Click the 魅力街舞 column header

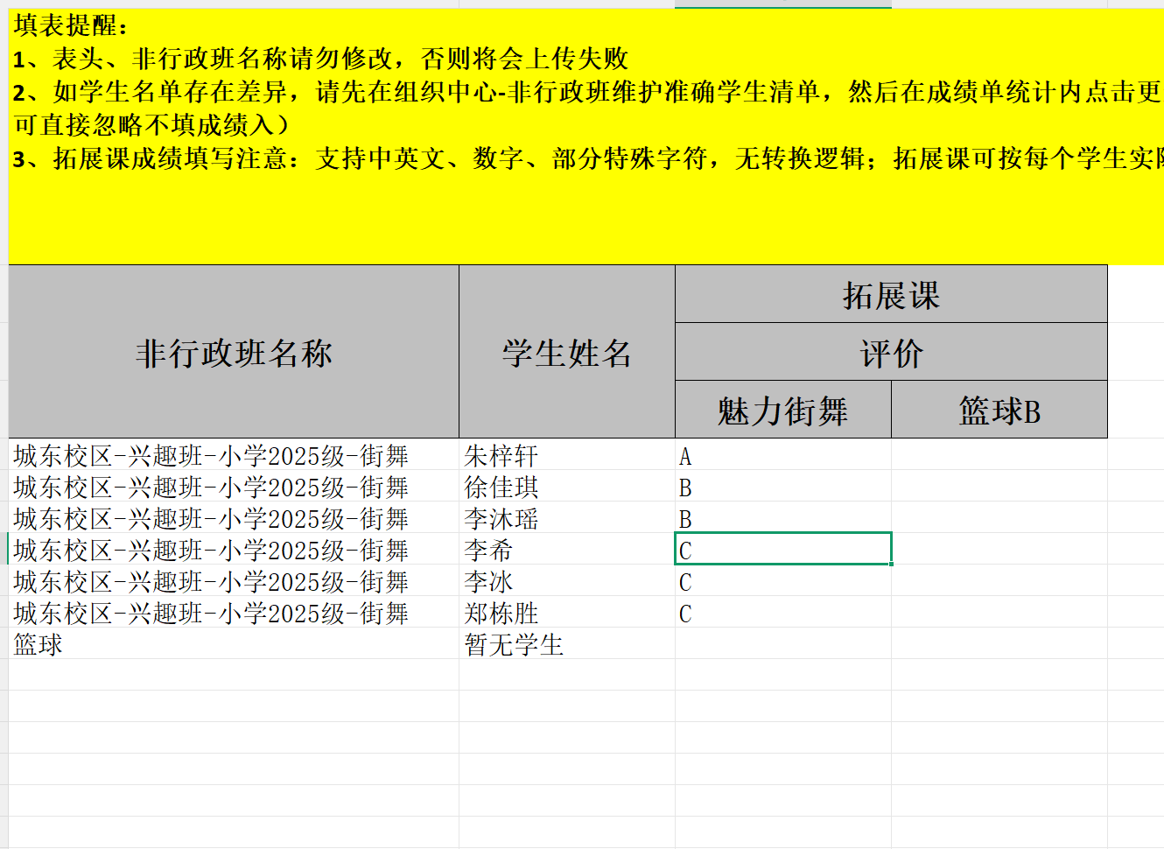click(x=782, y=410)
